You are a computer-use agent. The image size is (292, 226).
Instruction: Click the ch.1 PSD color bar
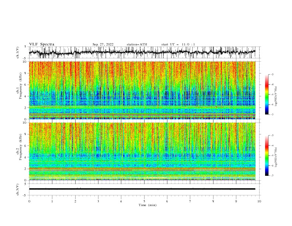(267, 95)
